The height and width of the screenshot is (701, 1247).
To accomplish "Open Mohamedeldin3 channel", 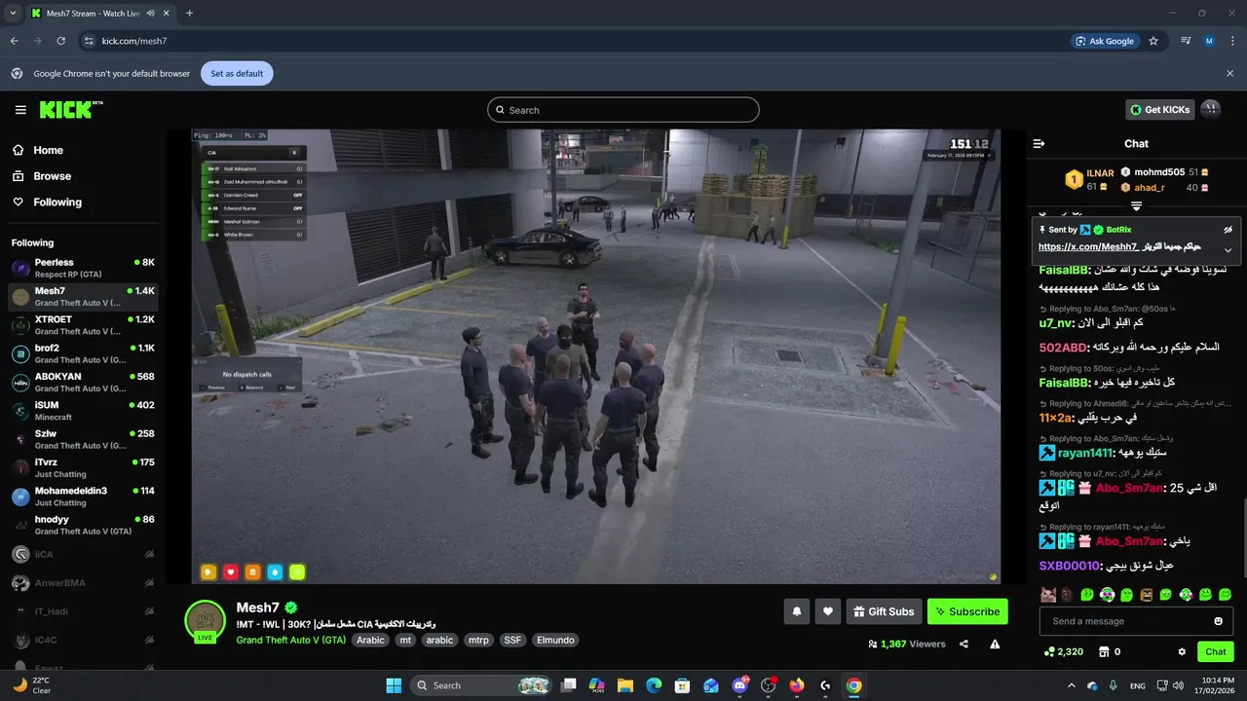I will [x=83, y=497].
